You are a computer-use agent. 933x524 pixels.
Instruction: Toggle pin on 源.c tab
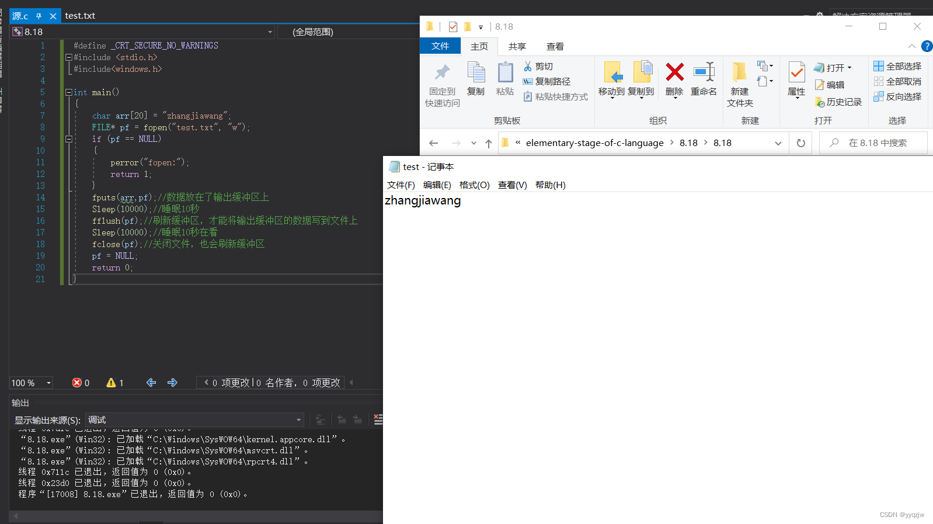point(39,16)
